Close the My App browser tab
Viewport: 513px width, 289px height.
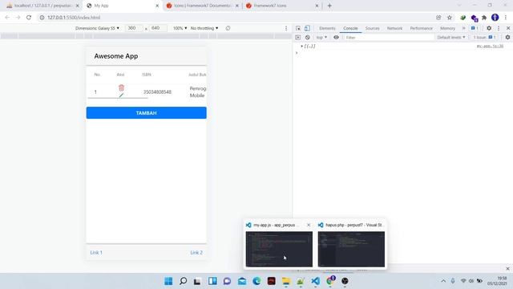(157, 6)
